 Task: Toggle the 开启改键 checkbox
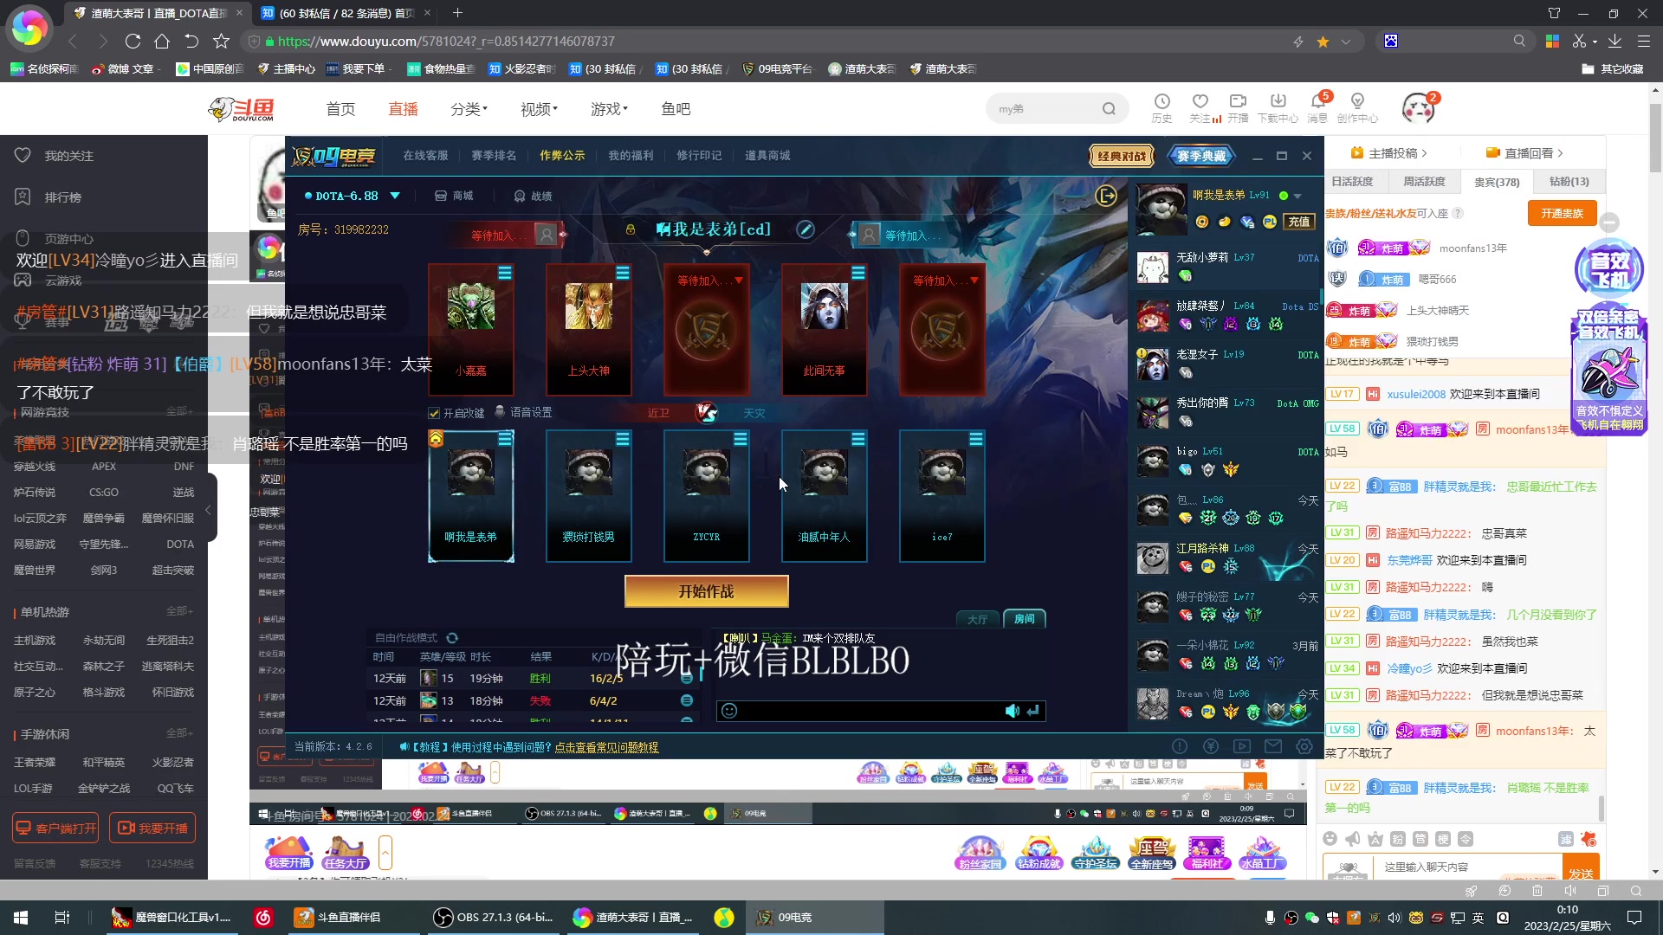(x=434, y=413)
